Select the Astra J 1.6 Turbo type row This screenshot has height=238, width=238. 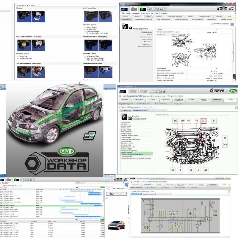point(52,231)
